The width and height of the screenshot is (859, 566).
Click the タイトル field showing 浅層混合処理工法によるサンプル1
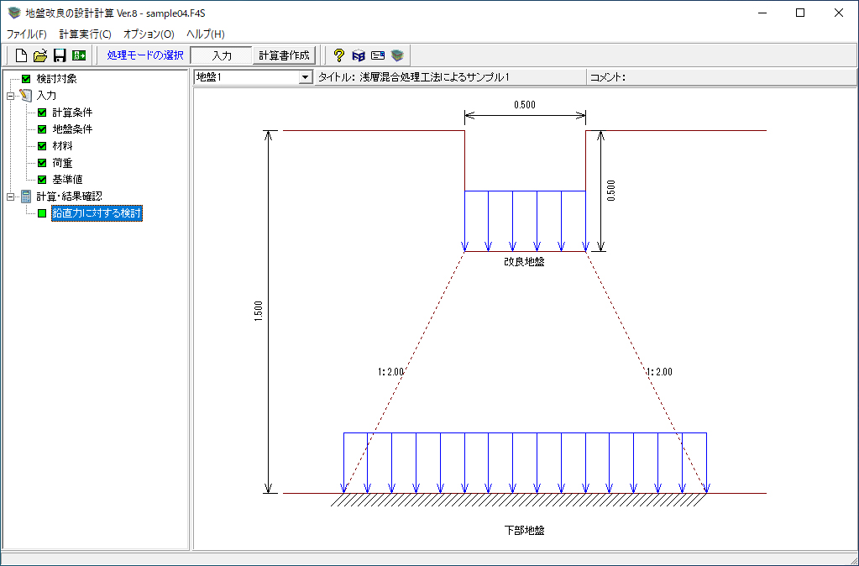(x=451, y=77)
